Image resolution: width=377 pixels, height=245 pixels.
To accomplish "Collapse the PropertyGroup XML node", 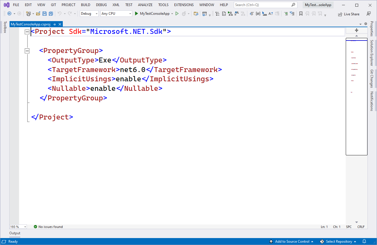I will point(27,51).
